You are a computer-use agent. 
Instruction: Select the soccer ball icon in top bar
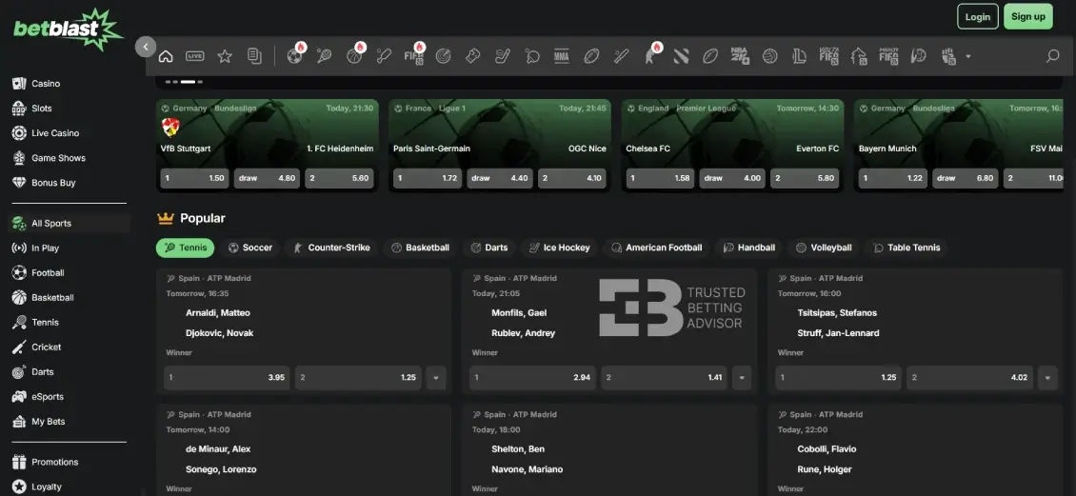point(295,56)
